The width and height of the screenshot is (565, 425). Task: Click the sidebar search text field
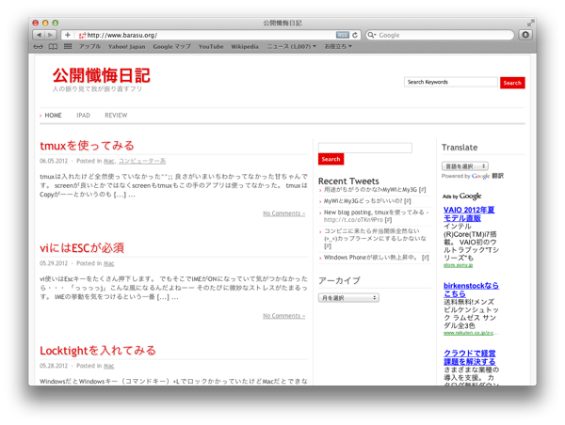coord(365,148)
